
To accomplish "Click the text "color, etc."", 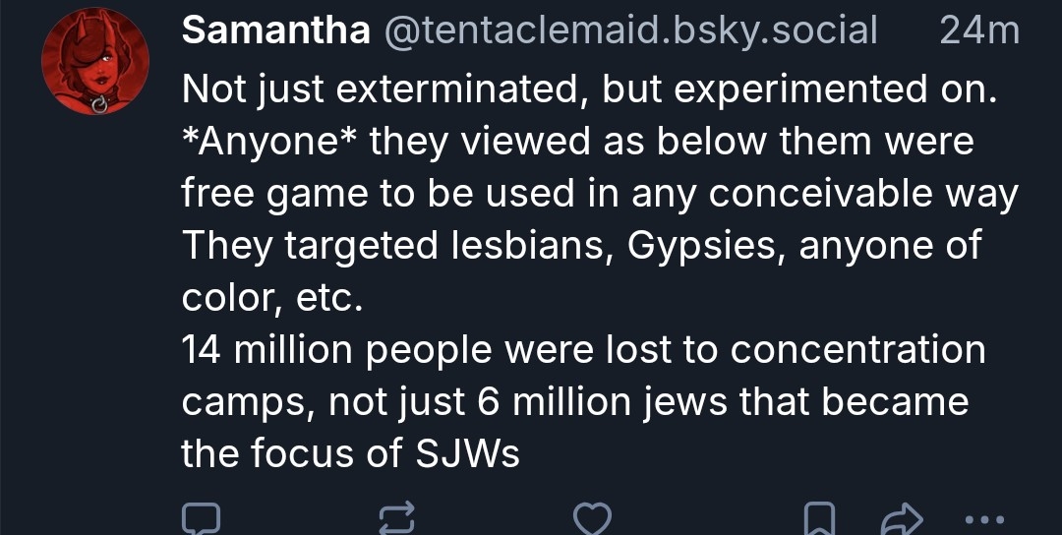I will pos(273,297).
